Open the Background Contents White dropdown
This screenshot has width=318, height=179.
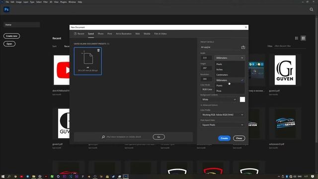tap(219, 99)
